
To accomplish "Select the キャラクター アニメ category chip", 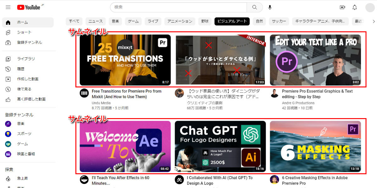I will coord(320,21).
